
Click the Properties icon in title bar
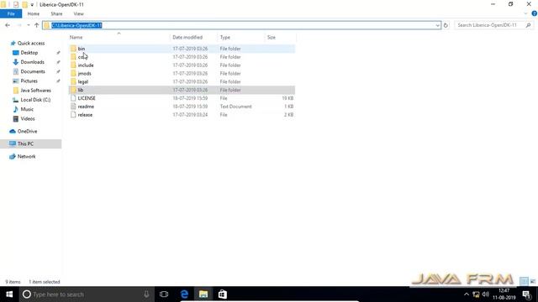16,5
